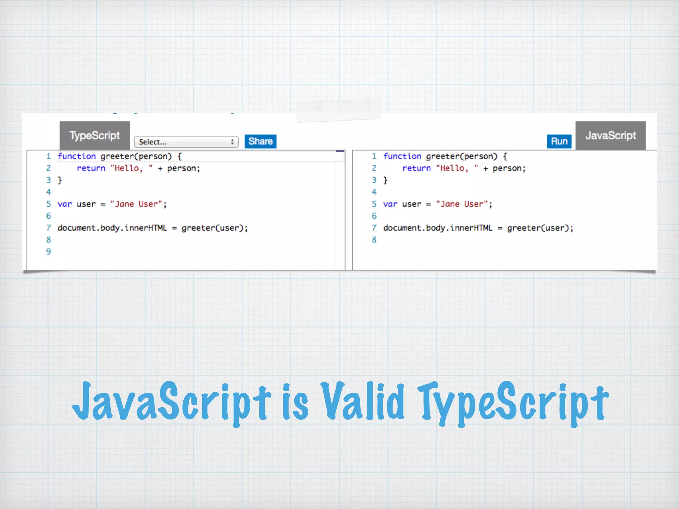The image size is (679, 509).
Task: Click 'var user = "Jane User";' in TypeScript editor
Action: [112, 204]
